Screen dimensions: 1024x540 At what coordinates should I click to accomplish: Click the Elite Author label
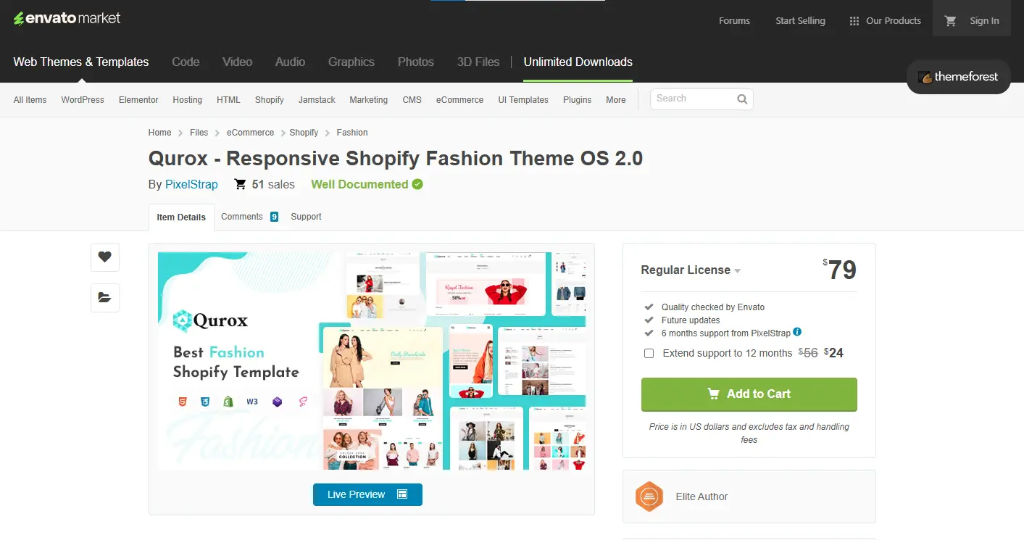[702, 497]
